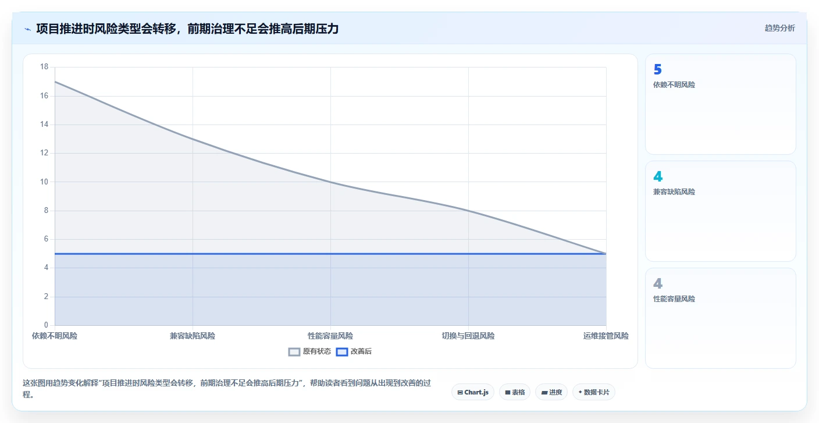Image resolution: width=819 pixels, height=423 pixels.
Task: Click the 改善后 legend text
Action: (x=361, y=351)
